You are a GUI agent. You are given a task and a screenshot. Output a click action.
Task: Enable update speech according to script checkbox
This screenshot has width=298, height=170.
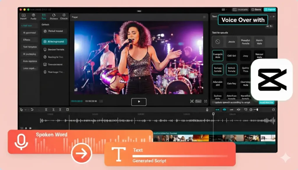[213, 102]
